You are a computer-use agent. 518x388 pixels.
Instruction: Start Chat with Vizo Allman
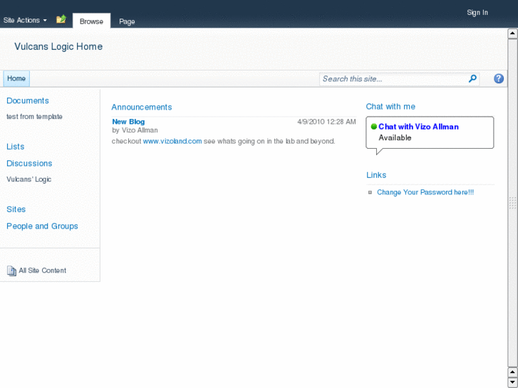418,127
